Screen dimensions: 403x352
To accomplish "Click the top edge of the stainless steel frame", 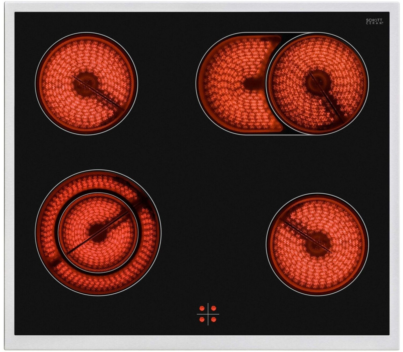I will (x=201, y=7).
